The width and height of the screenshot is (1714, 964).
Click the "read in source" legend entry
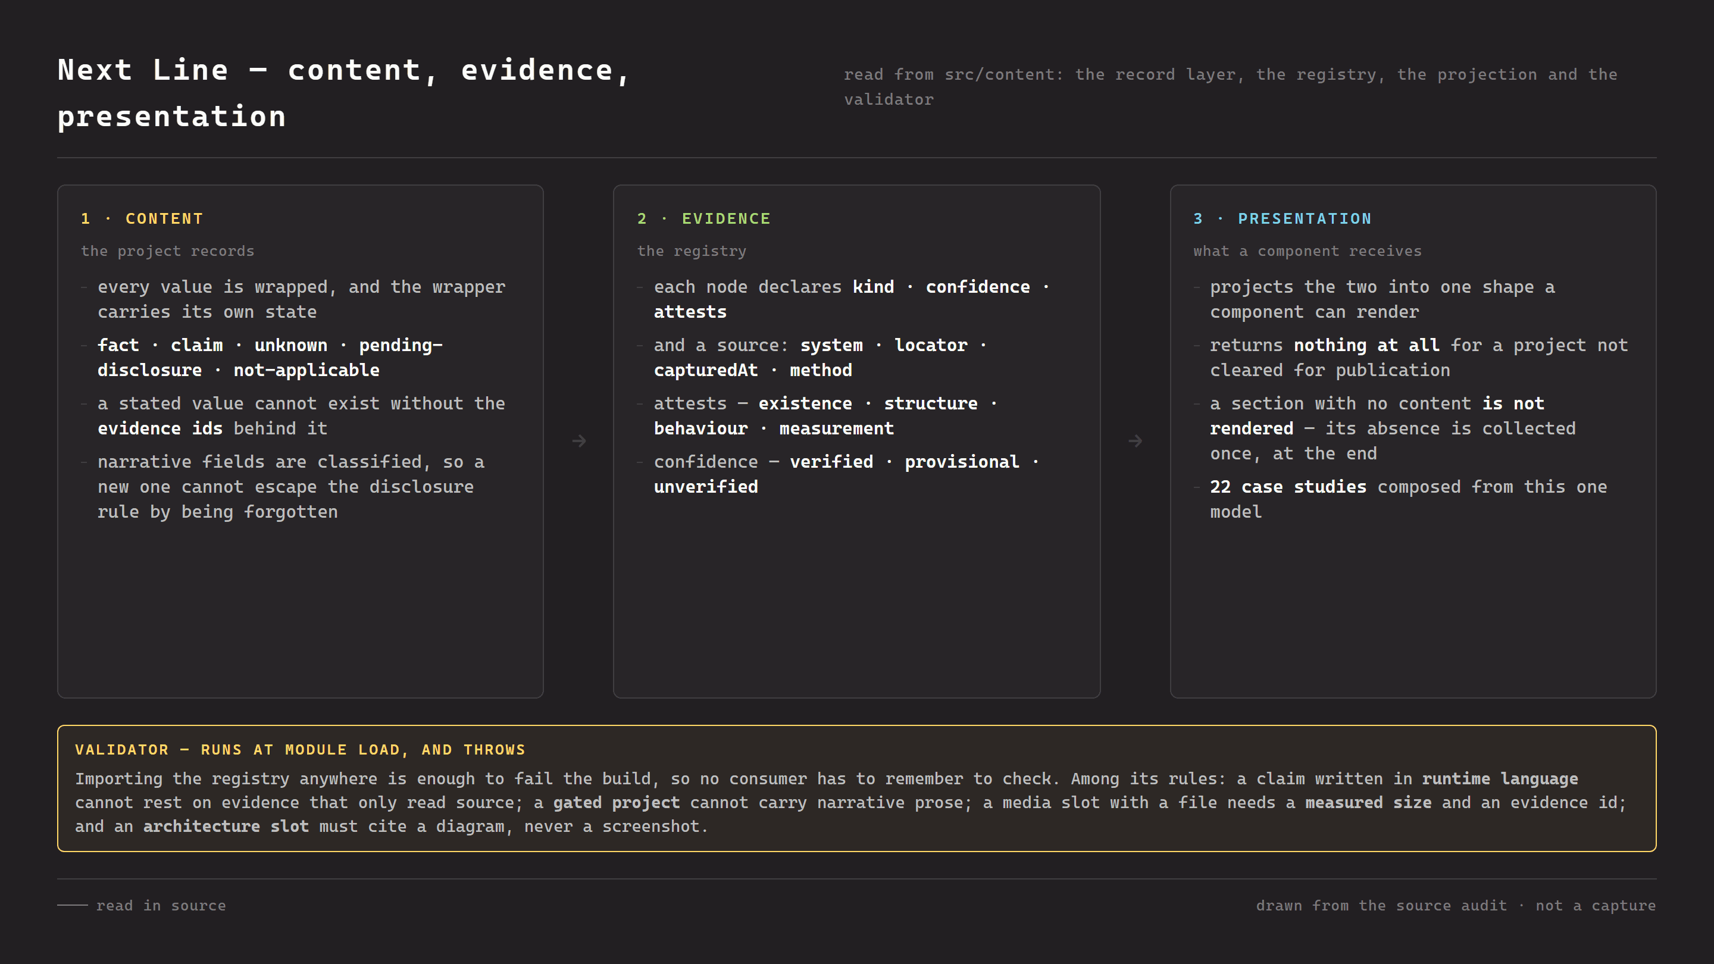[142, 906]
